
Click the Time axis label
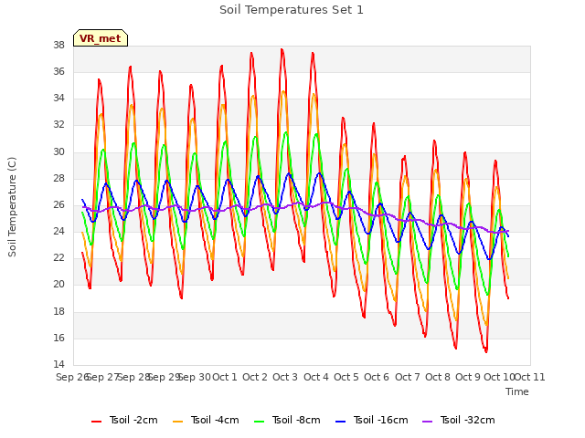(x=517, y=391)
